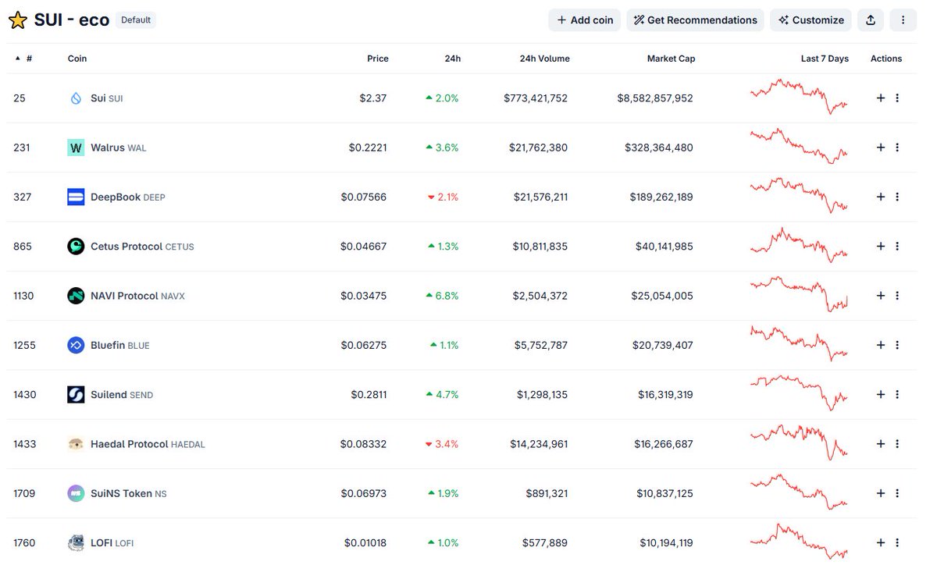Open the Sui coin page link
Image resolution: width=937 pixels, height=565 pixels.
click(106, 98)
